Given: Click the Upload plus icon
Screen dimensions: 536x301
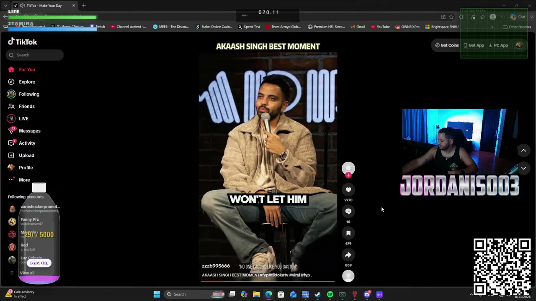Looking at the screenshot, I should point(11,156).
